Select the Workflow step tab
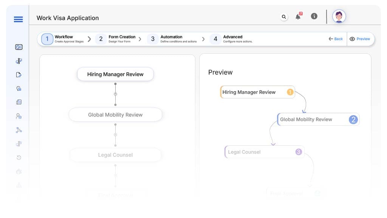Image resolution: width=387 pixels, height=218 pixels. [63, 39]
